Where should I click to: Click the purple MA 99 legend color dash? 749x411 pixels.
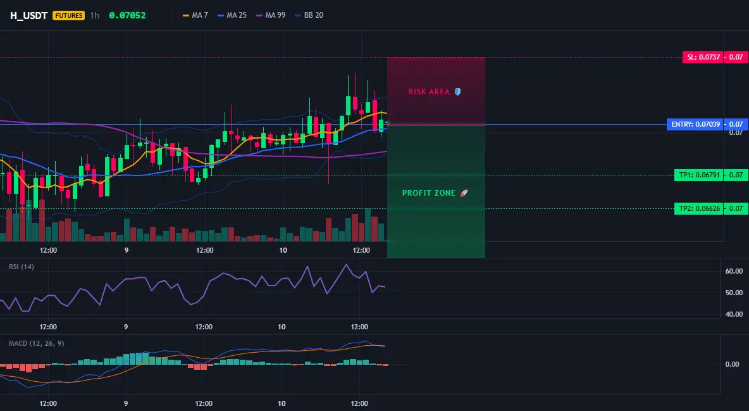(x=259, y=15)
